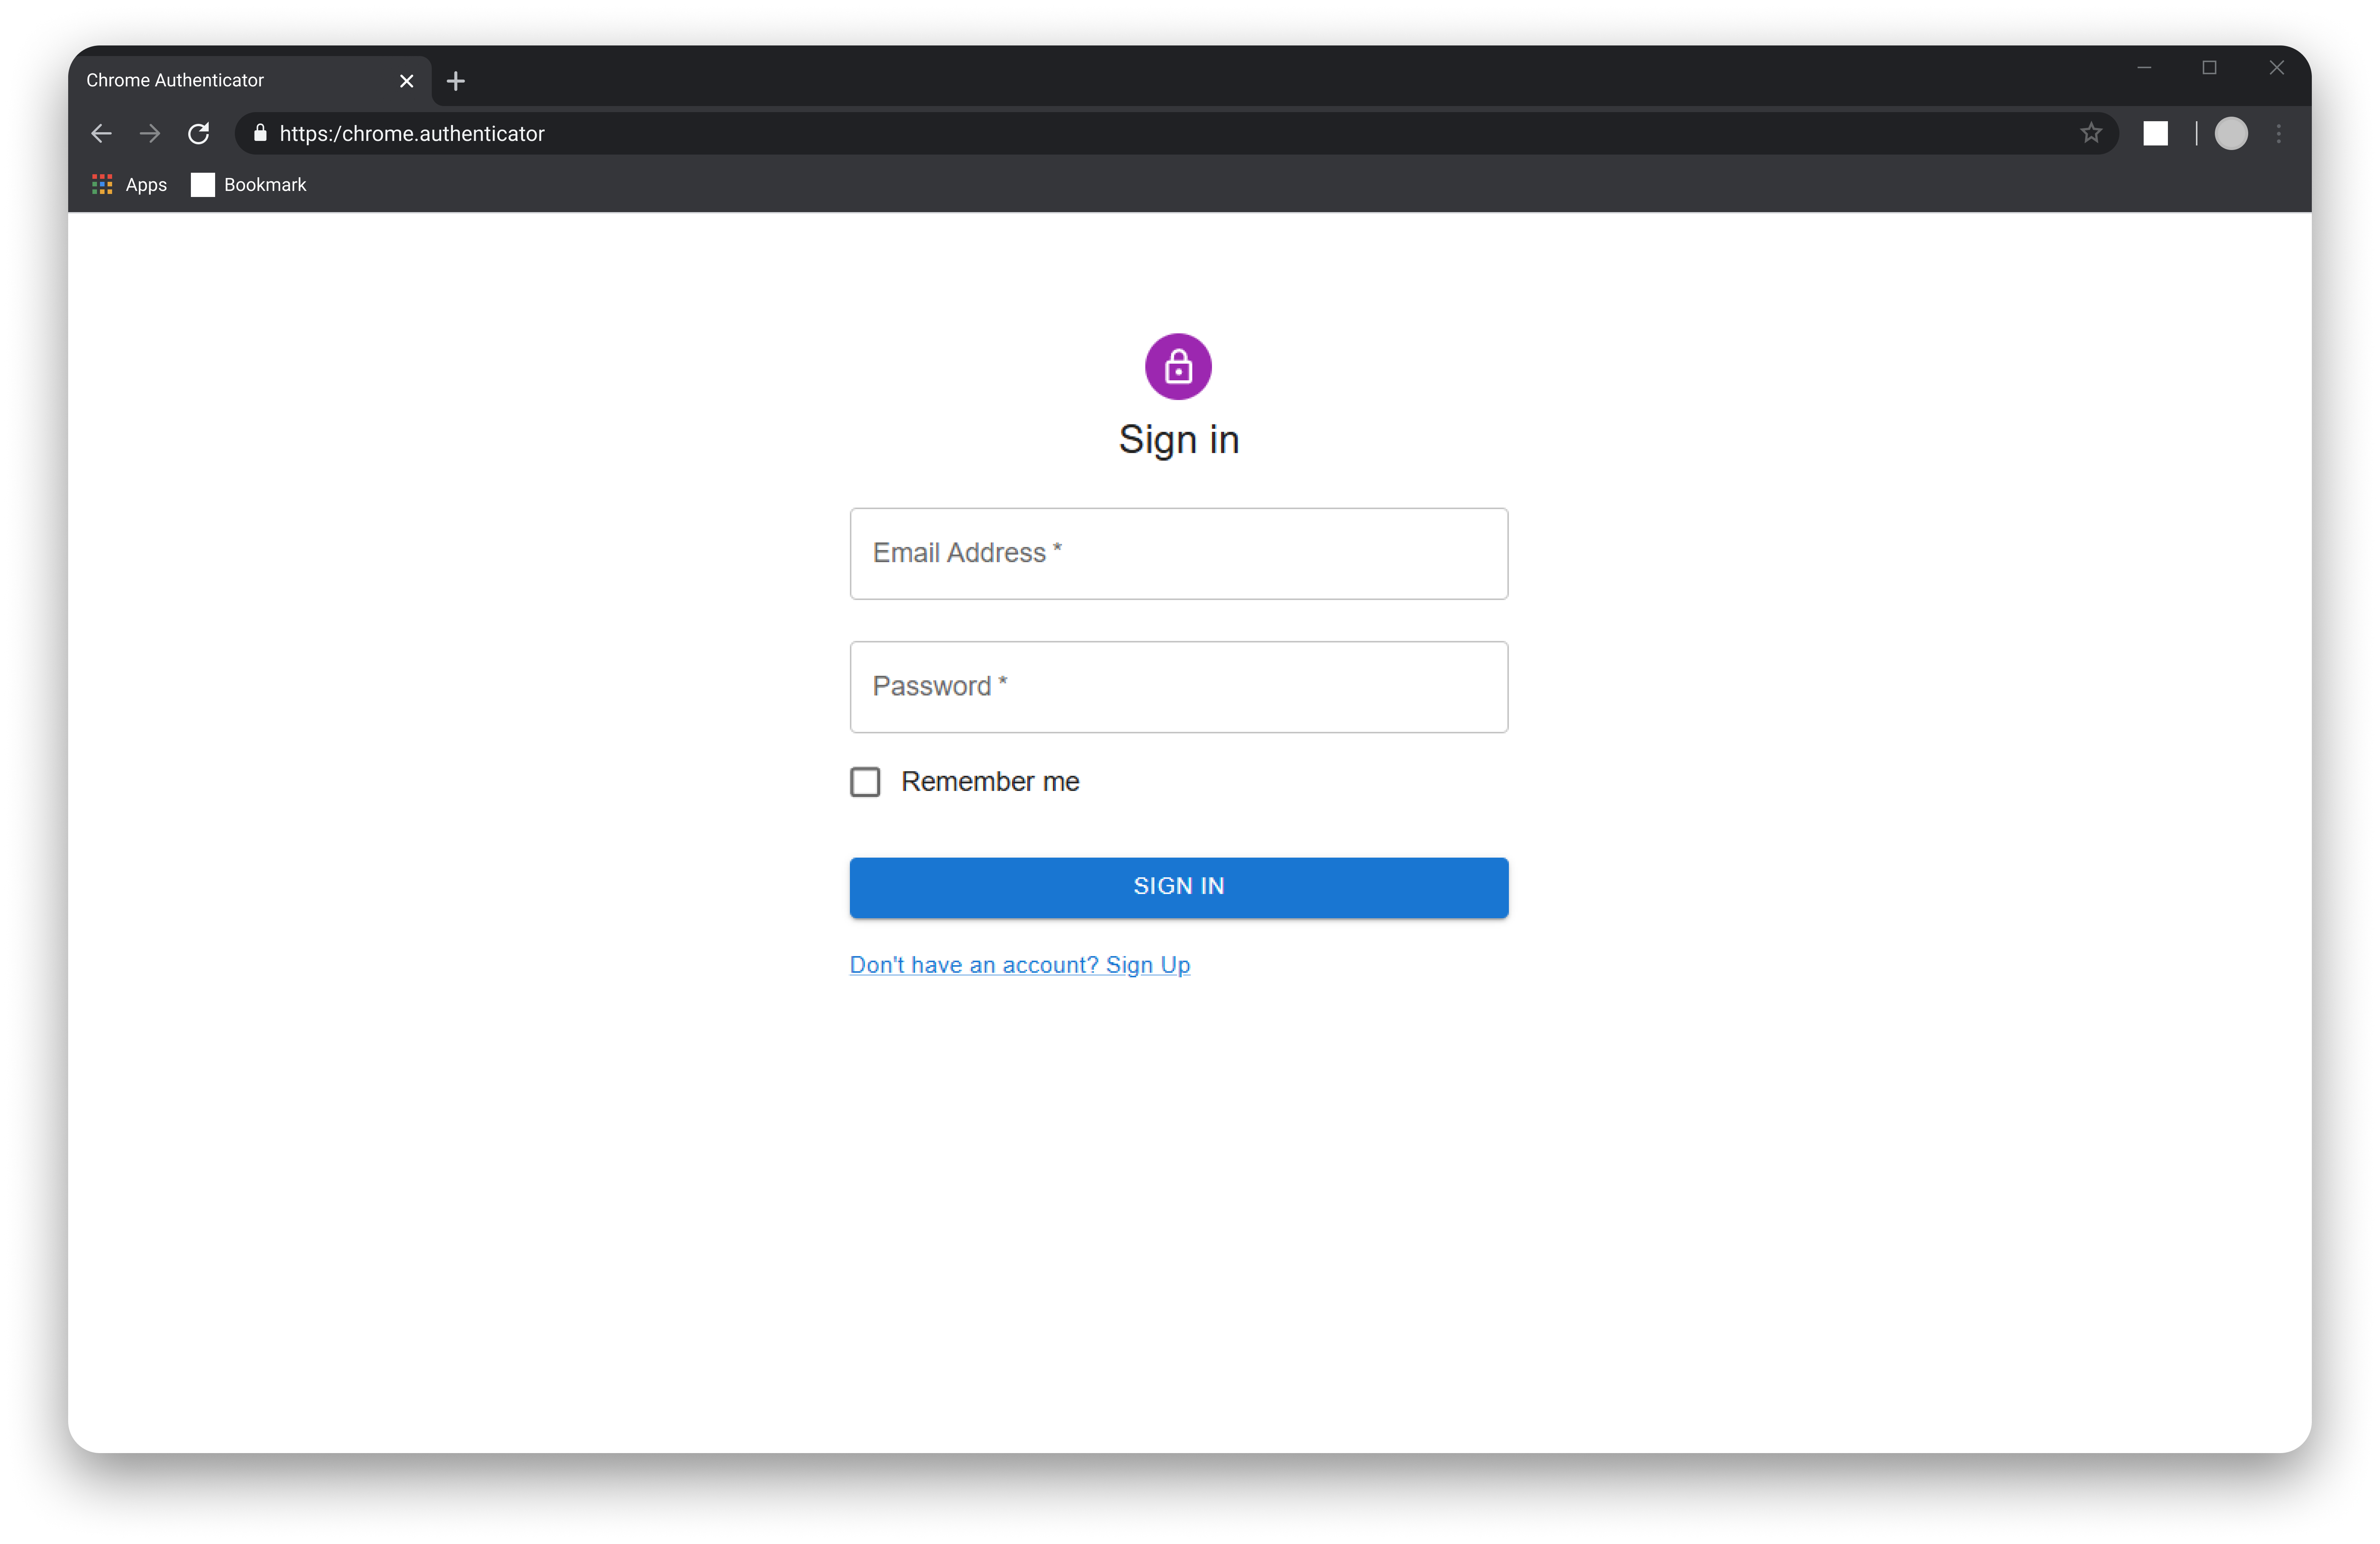Image resolution: width=2380 pixels, height=1544 pixels.
Task: Click the Apps grid icon in bookmarks bar
Action: (x=101, y=184)
